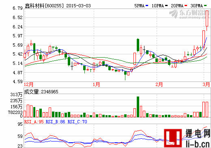Click the 1月 time axis label
Screen dimensions: 211x148
click(96, 85)
